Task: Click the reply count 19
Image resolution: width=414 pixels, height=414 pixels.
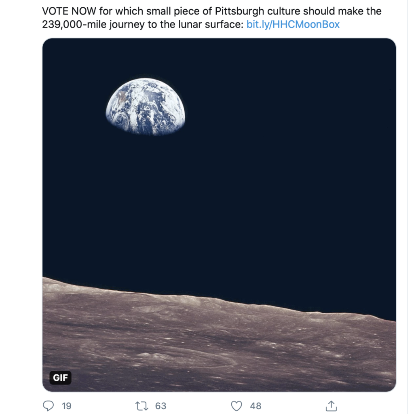Action: [x=67, y=406]
